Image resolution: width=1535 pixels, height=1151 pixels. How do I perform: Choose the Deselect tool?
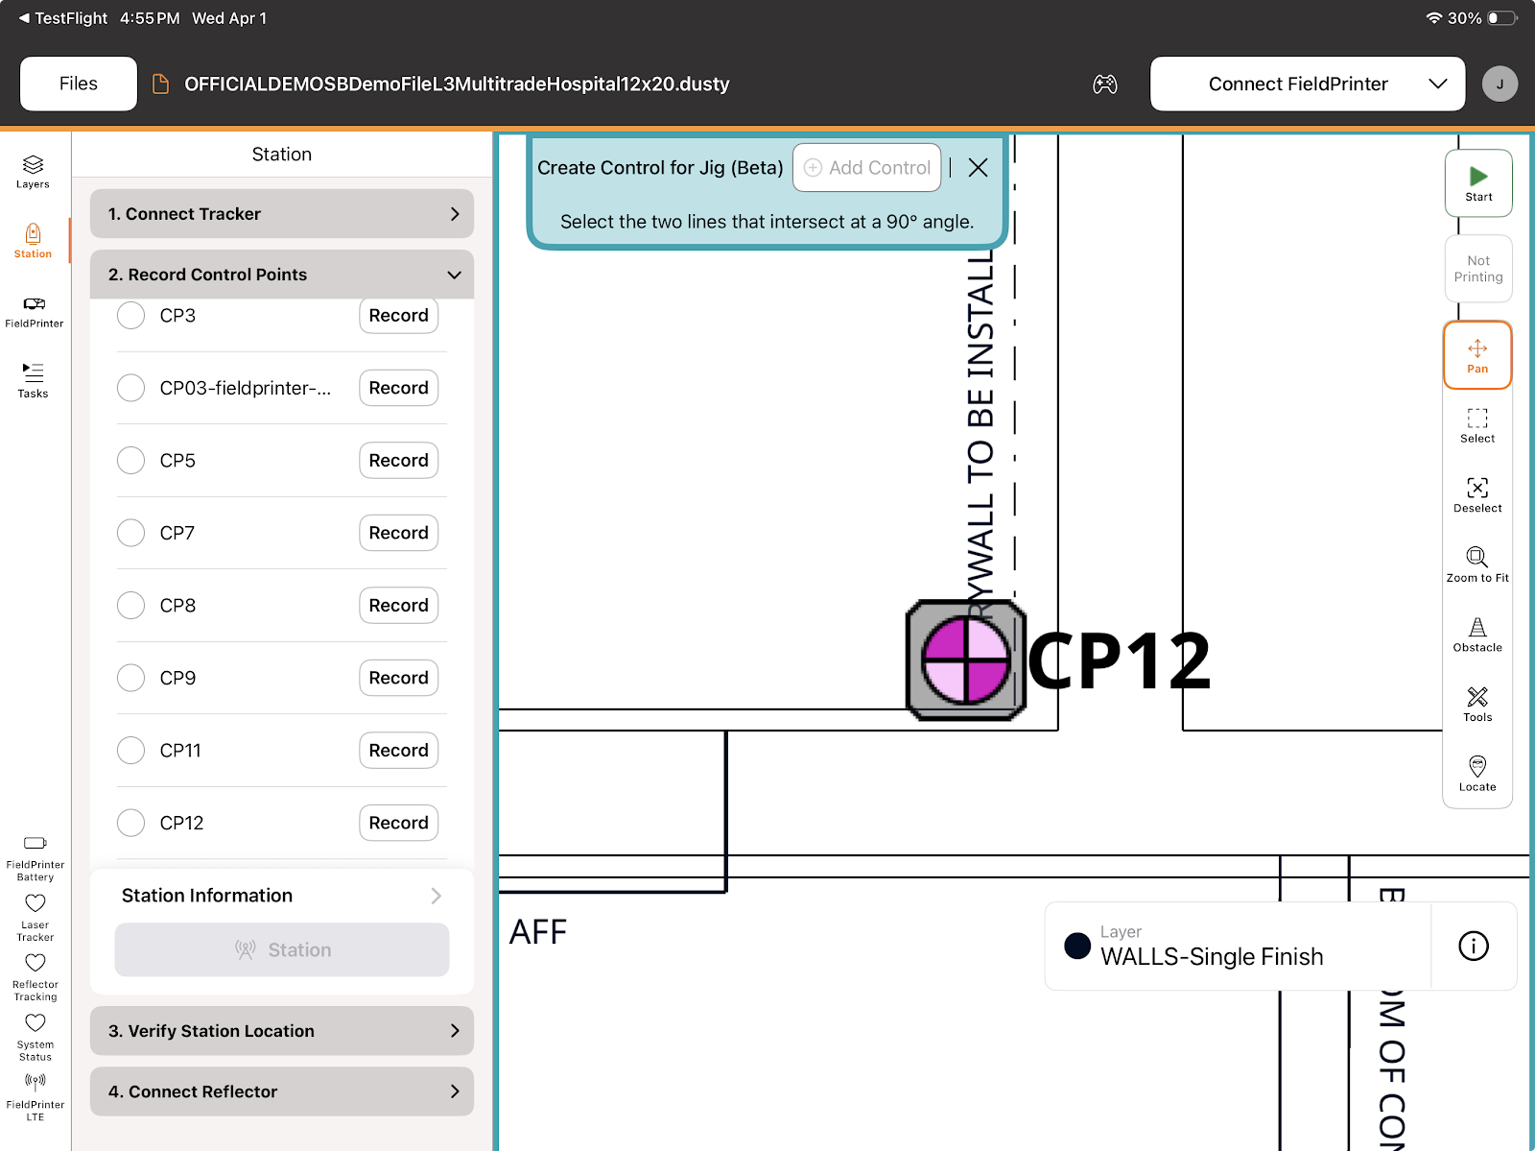point(1477,495)
